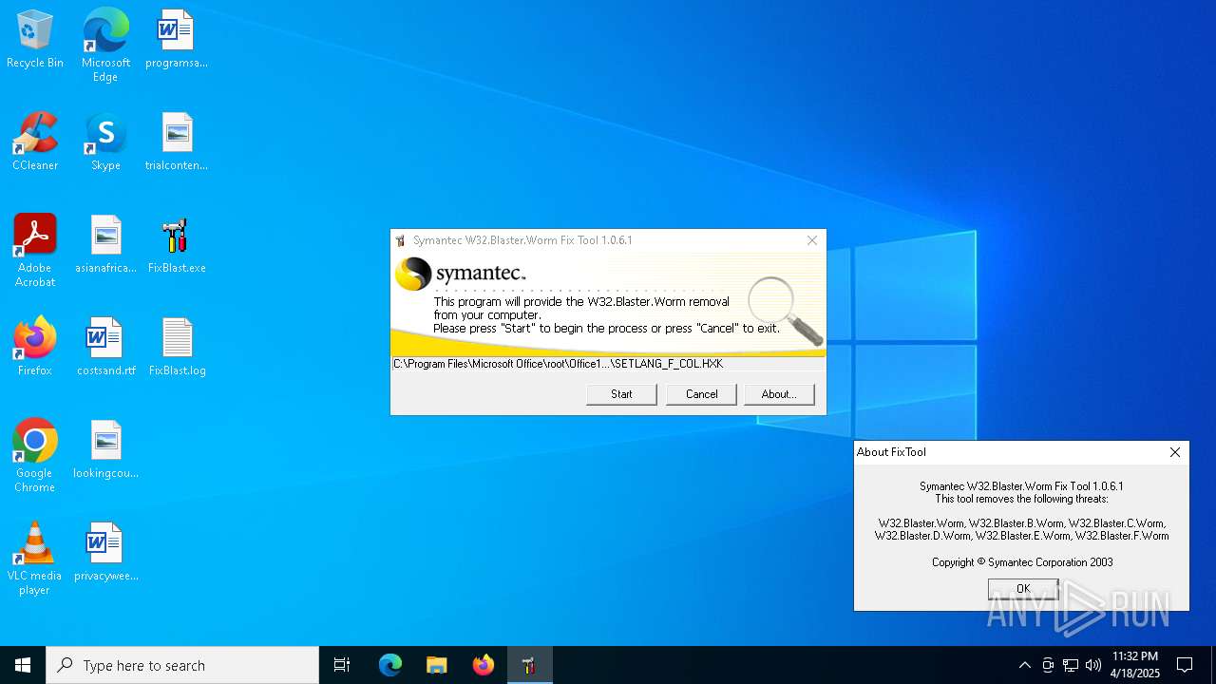Close the About FixTool dialog
The height and width of the screenshot is (684, 1216).
click(1175, 452)
